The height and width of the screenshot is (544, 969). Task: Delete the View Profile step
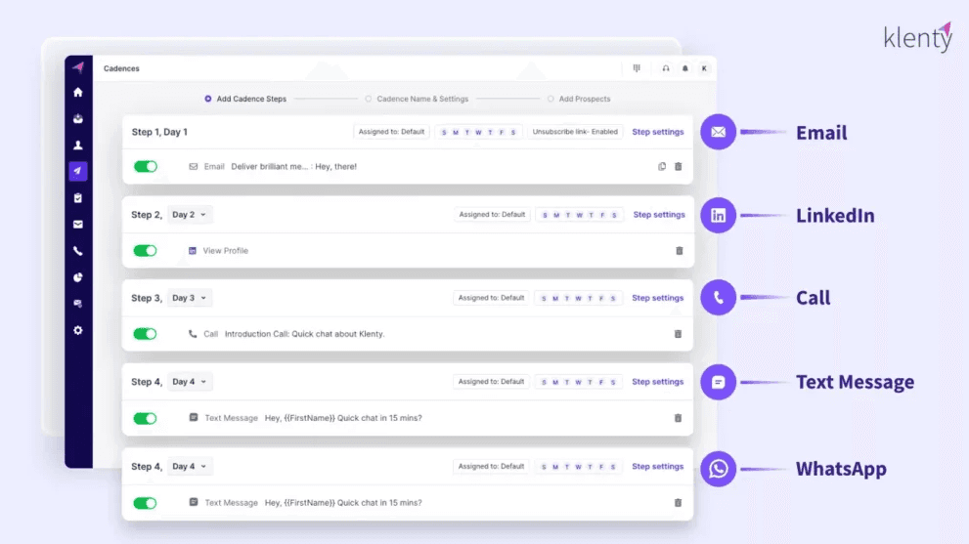coord(680,251)
